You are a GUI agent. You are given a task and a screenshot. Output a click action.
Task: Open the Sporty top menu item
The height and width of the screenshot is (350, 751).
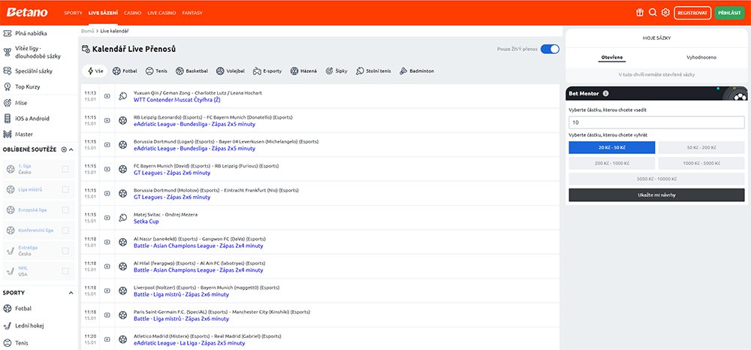[74, 13]
